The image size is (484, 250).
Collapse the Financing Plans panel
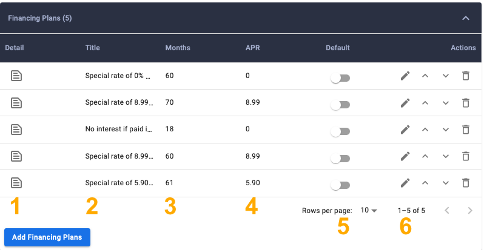(x=465, y=18)
